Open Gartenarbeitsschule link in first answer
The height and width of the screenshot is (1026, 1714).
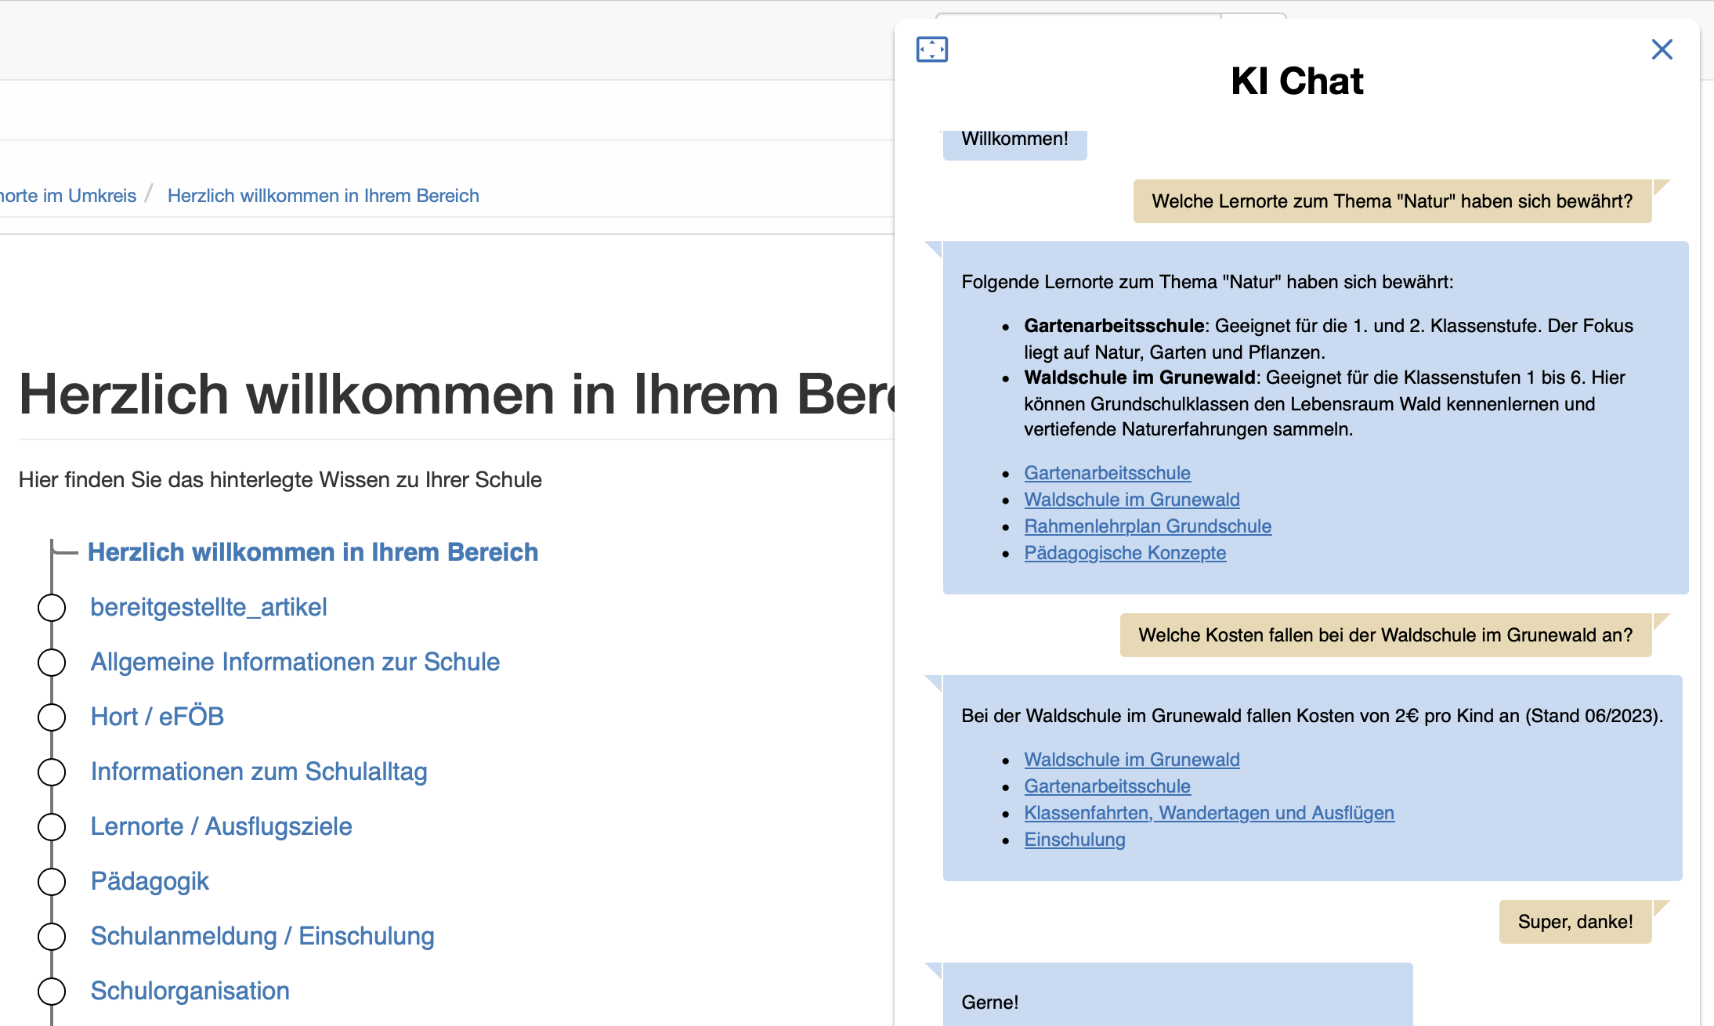[x=1107, y=473]
